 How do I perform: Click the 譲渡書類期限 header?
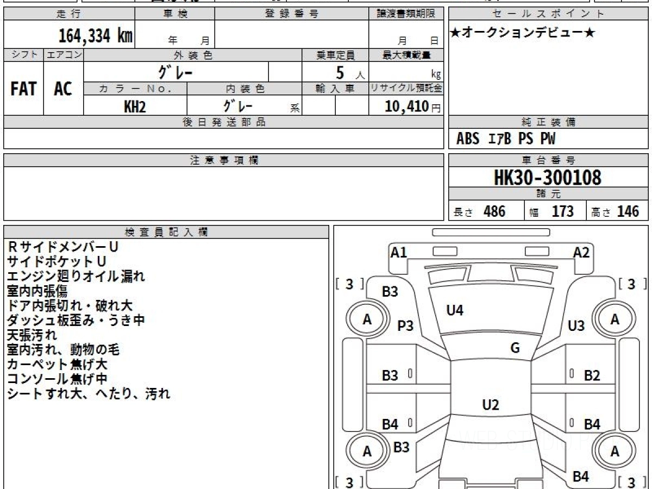coord(406,14)
